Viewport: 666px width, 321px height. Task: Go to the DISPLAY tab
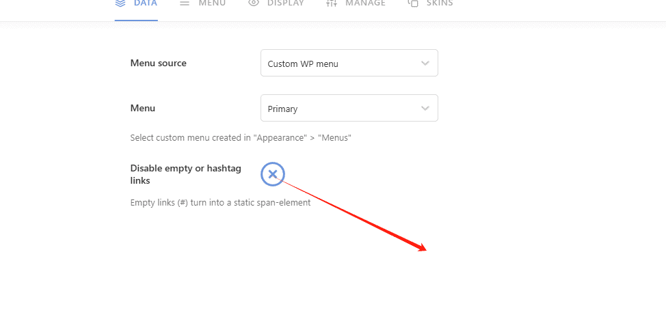pyautogui.click(x=285, y=3)
